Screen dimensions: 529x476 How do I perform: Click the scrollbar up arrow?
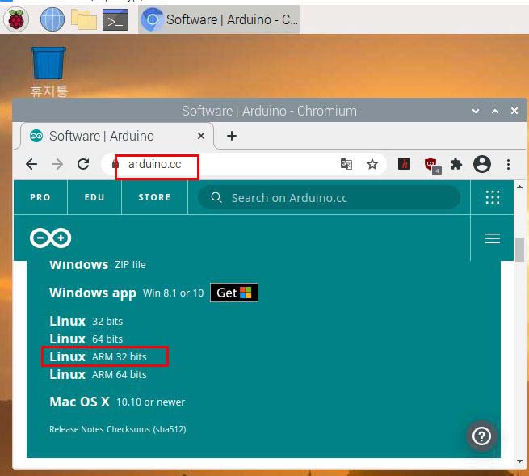[519, 187]
